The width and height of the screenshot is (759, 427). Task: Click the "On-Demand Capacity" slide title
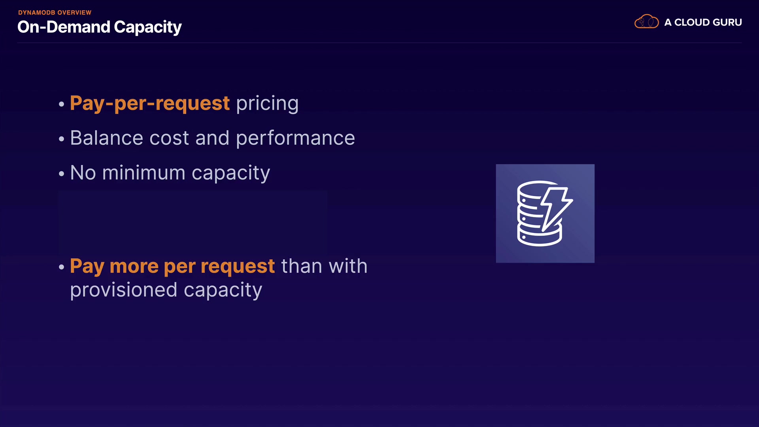100,27
